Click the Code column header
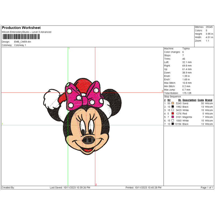The height and width of the screenshot is (215, 215). tap(200, 100)
